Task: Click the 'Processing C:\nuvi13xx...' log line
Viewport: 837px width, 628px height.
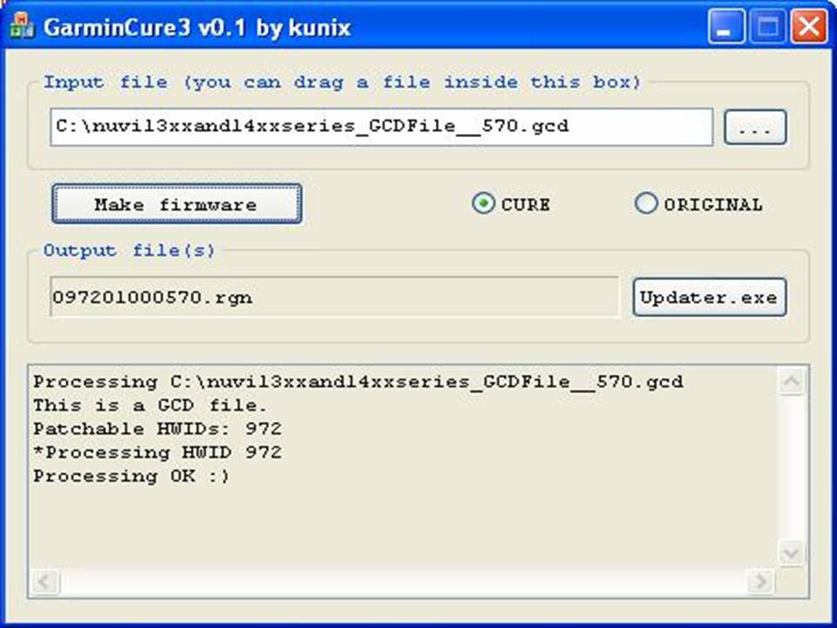Action: pos(358,382)
